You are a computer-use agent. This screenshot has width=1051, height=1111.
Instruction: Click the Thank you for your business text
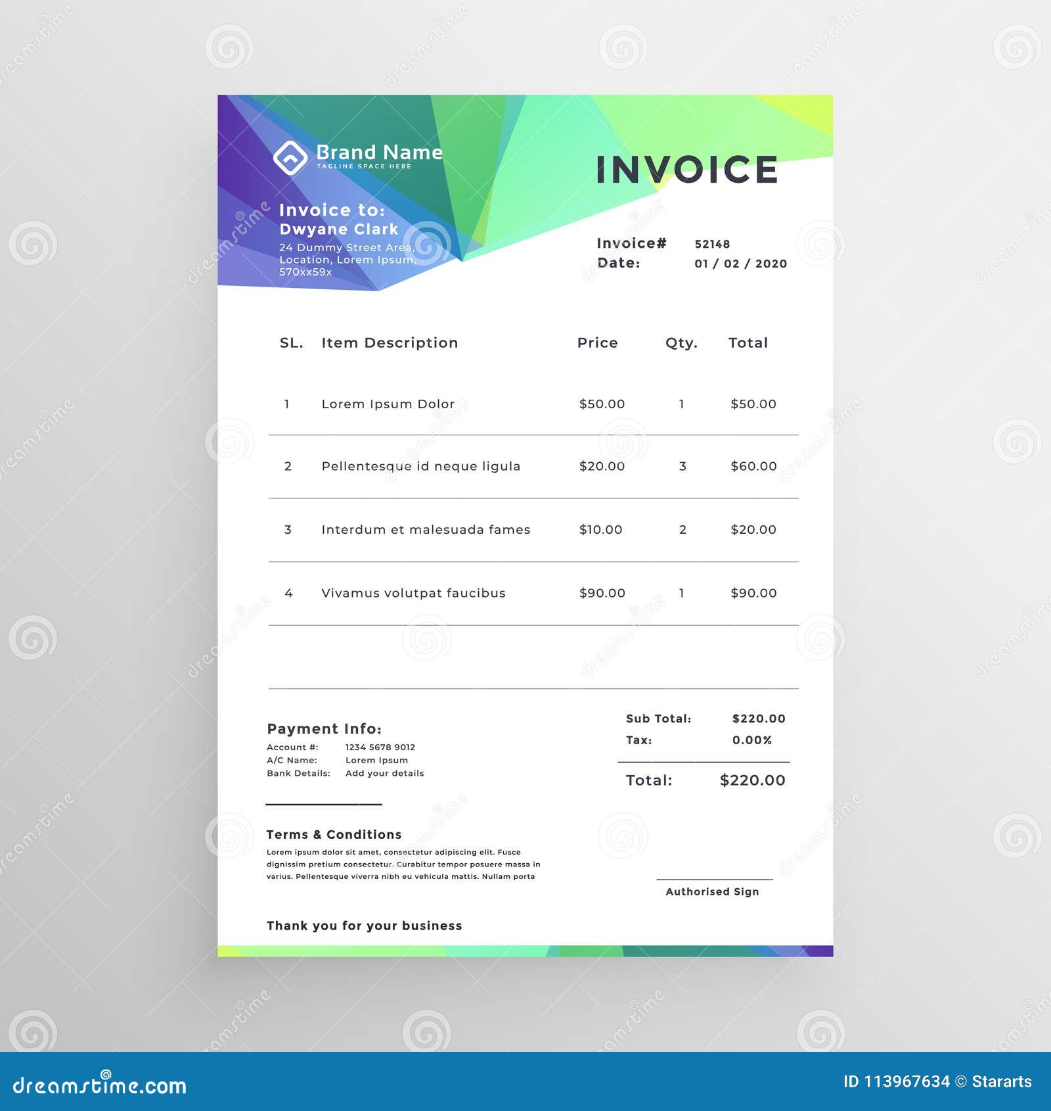(365, 925)
